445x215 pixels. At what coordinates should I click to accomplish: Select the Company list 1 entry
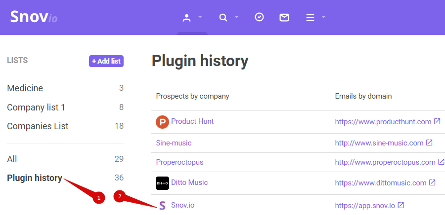(36, 107)
